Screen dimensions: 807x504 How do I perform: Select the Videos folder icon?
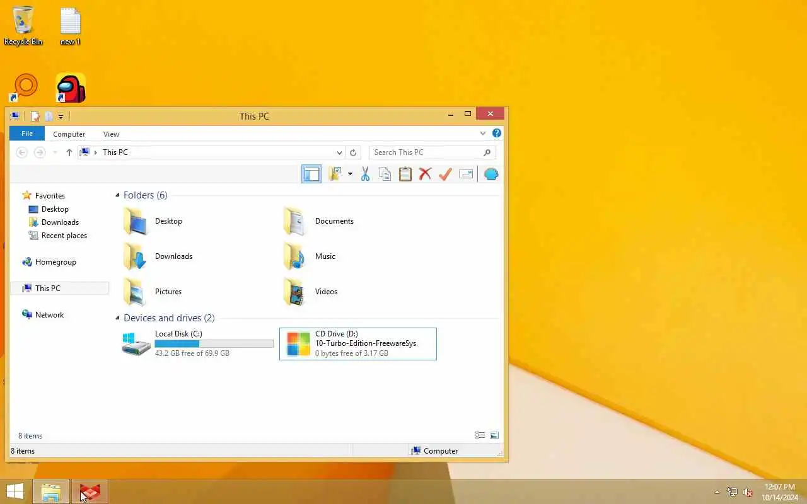[294, 292]
